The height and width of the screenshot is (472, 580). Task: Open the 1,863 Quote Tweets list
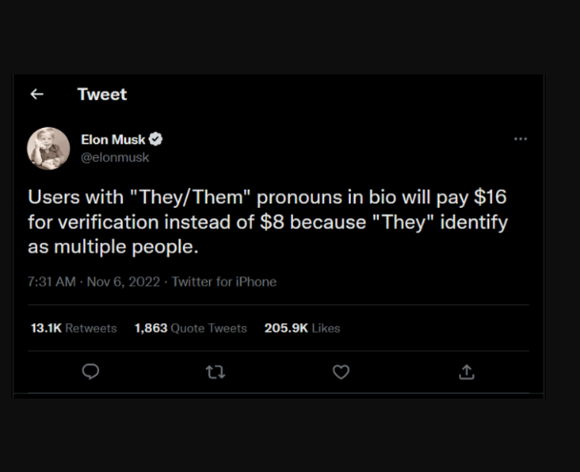pyautogui.click(x=191, y=328)
